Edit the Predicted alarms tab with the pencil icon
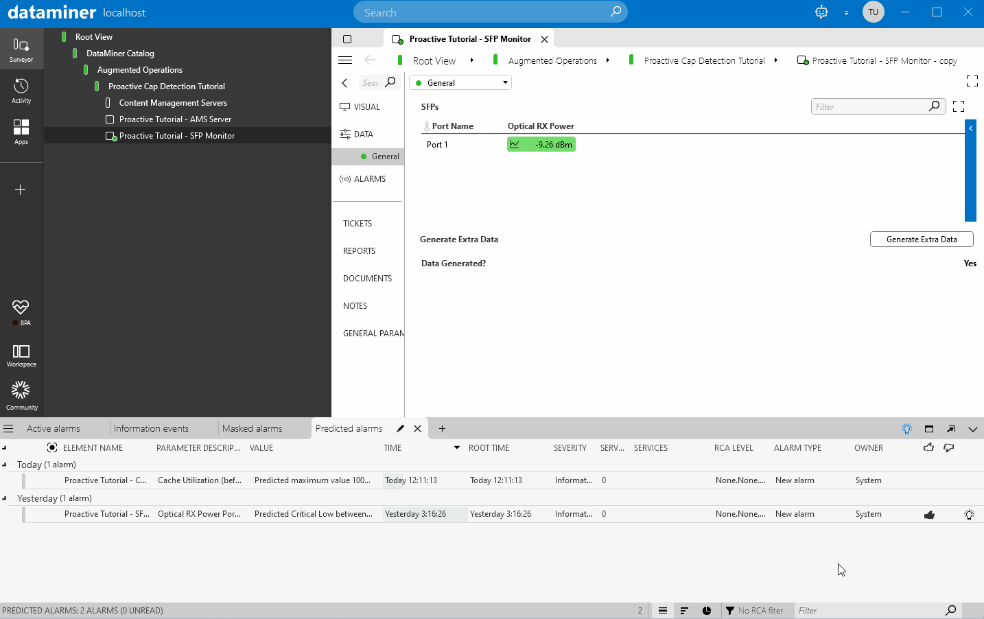The image size is (984, 619). click(x=400, y=429)
